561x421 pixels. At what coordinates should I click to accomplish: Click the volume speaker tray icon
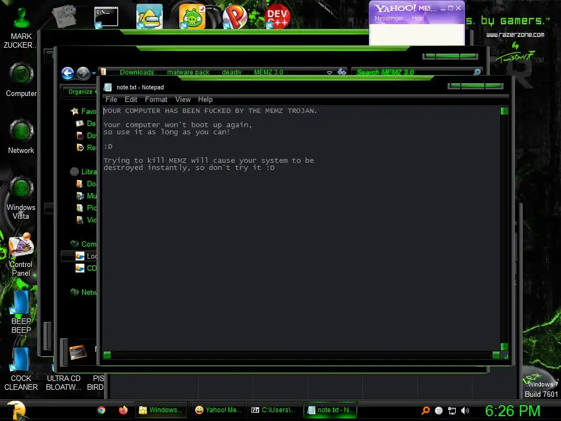[465, 411]
